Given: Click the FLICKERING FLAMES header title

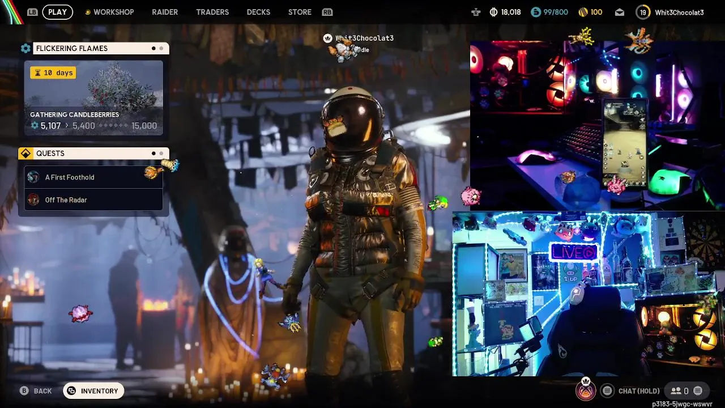Looking at the screenshot, I should [72, 48].
